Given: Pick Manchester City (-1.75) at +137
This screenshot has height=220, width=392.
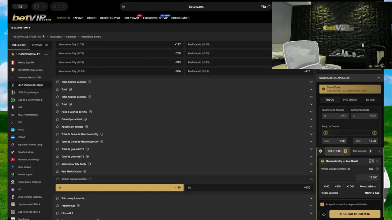Looking at the screenshot, I should [x=119, y=44].
